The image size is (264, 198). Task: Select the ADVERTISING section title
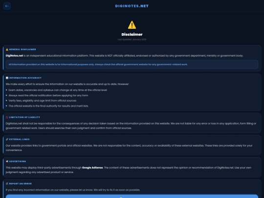[x=18, y=161]
